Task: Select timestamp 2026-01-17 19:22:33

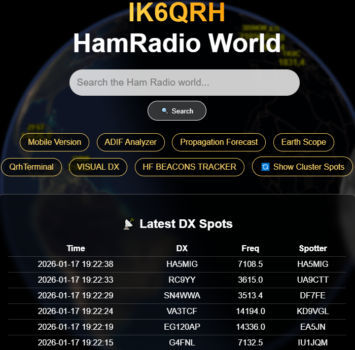Action: tap(76, 280)
